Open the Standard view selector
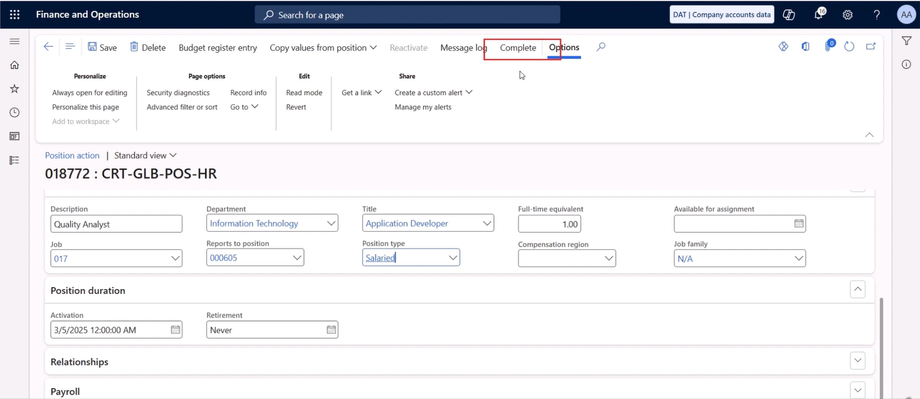The image size is (920, 399). 146,155
